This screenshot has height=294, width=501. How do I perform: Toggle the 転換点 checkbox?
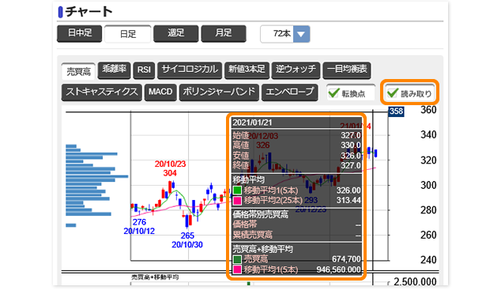351,93
